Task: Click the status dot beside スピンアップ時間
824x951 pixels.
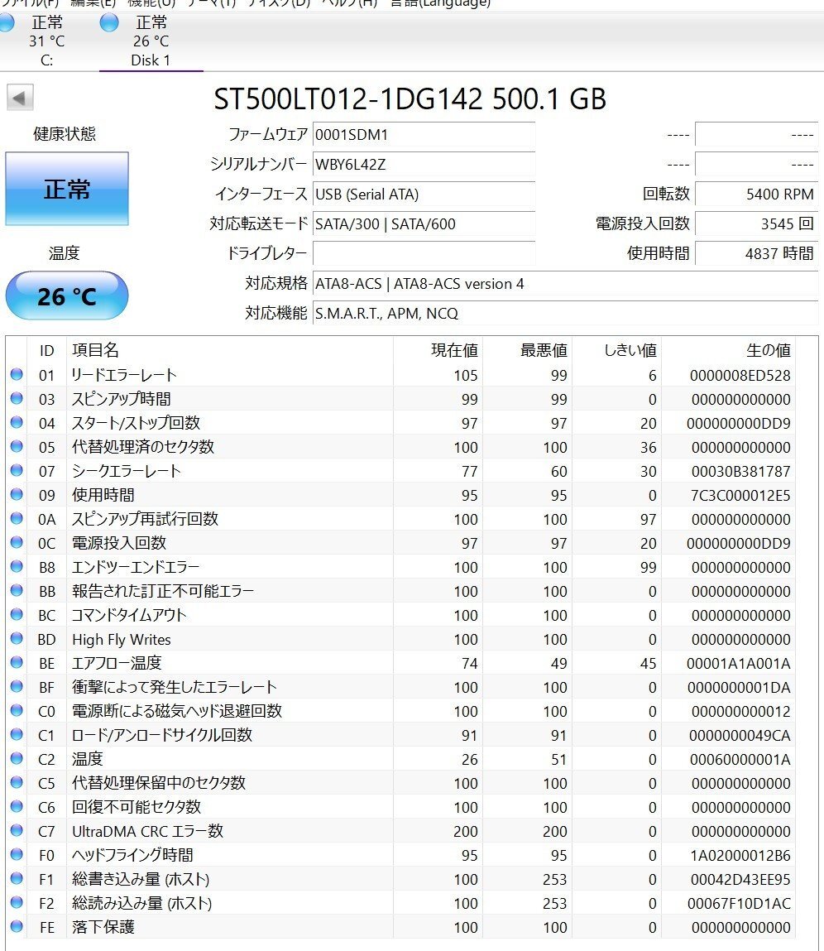Action: [x=18, y=399]
